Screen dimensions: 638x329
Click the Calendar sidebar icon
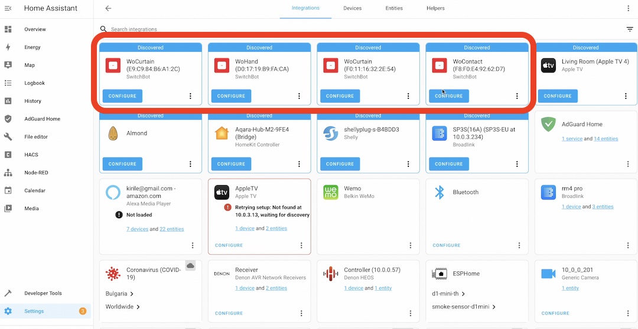(8, 190)
